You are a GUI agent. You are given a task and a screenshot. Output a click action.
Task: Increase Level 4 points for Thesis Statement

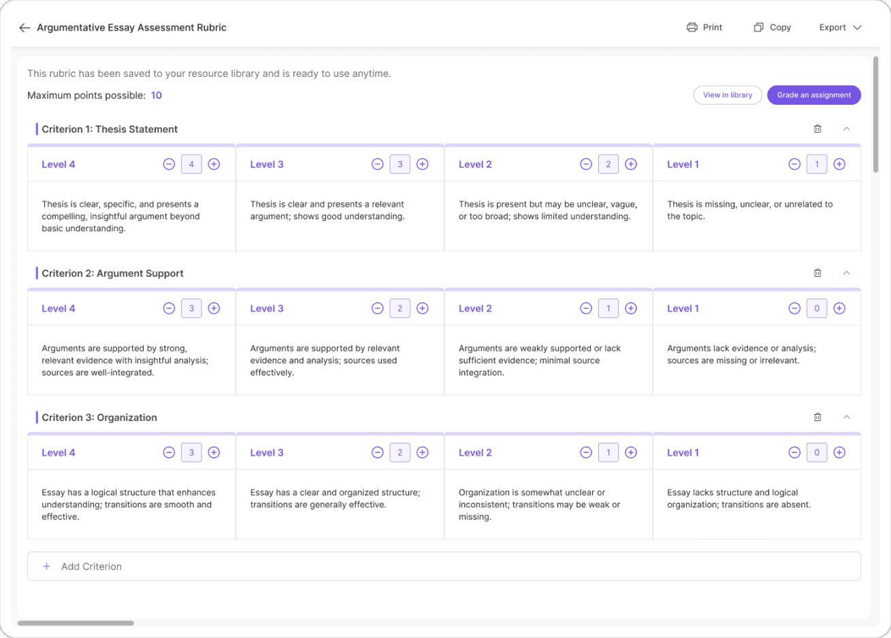point(214,164)
